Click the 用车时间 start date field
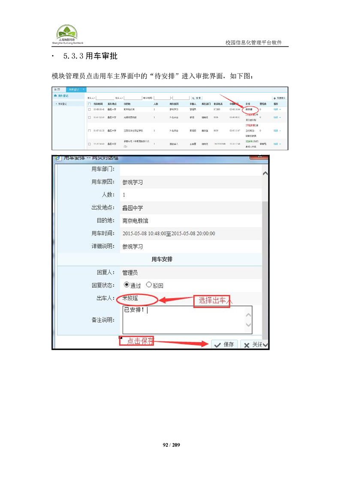This screenshot has width=340, height=482. (162, 98)
